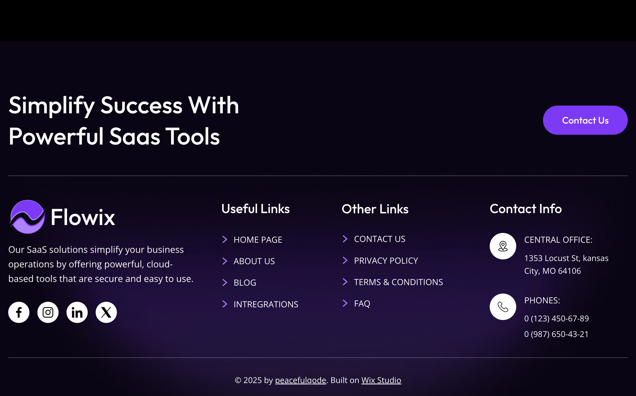Viewport: 636px width, 396px height.
Task: Open TERMS & CONDITIONS link
Action: pos(398,282)
